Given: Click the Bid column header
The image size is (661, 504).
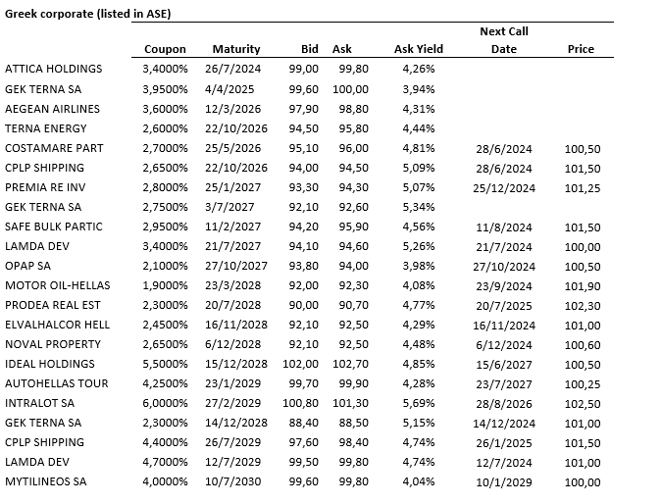Looking at the screenshot, I should tap(310, 49).
